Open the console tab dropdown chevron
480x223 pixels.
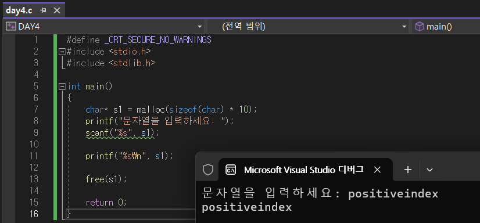click(430, 170)
